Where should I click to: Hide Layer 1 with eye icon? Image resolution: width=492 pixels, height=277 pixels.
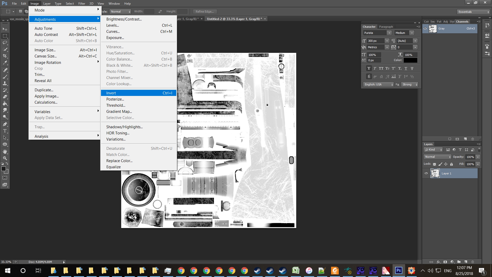[426, 173]
